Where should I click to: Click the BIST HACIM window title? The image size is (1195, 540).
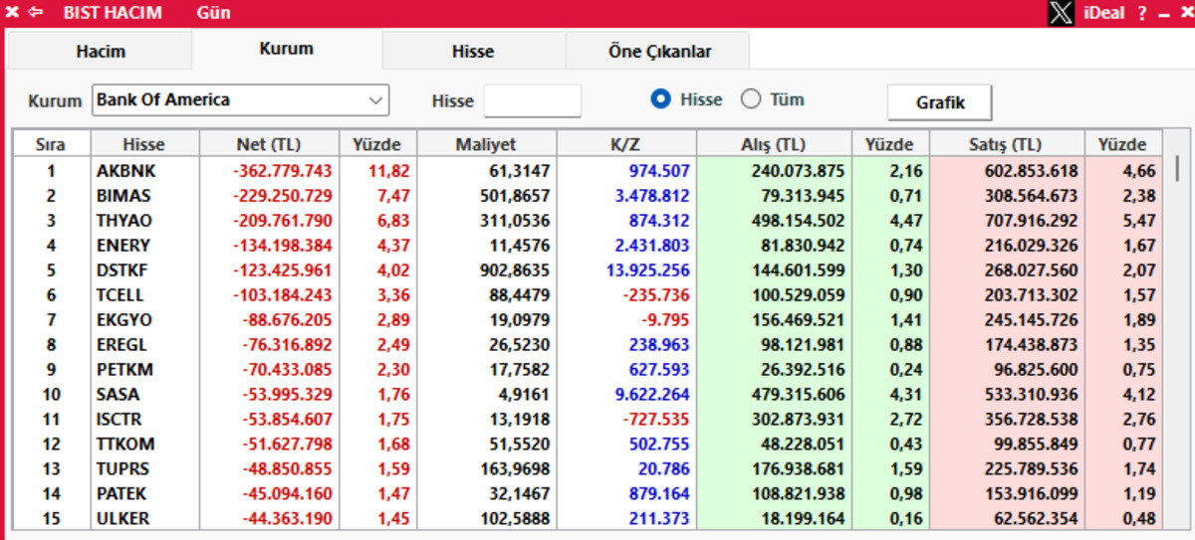[x=114, y=13]
